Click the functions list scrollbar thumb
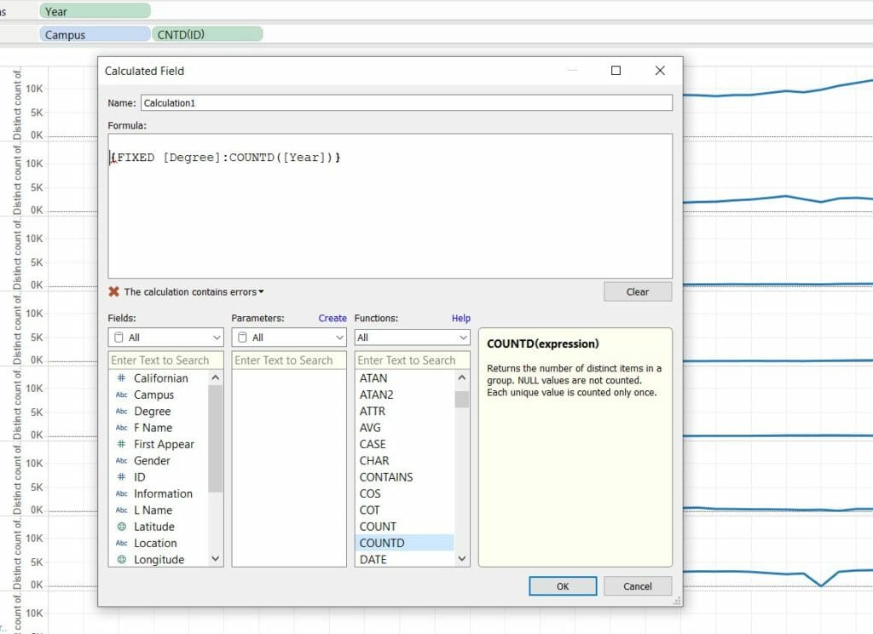Screen dimensions: 873x634 (461, 399)
